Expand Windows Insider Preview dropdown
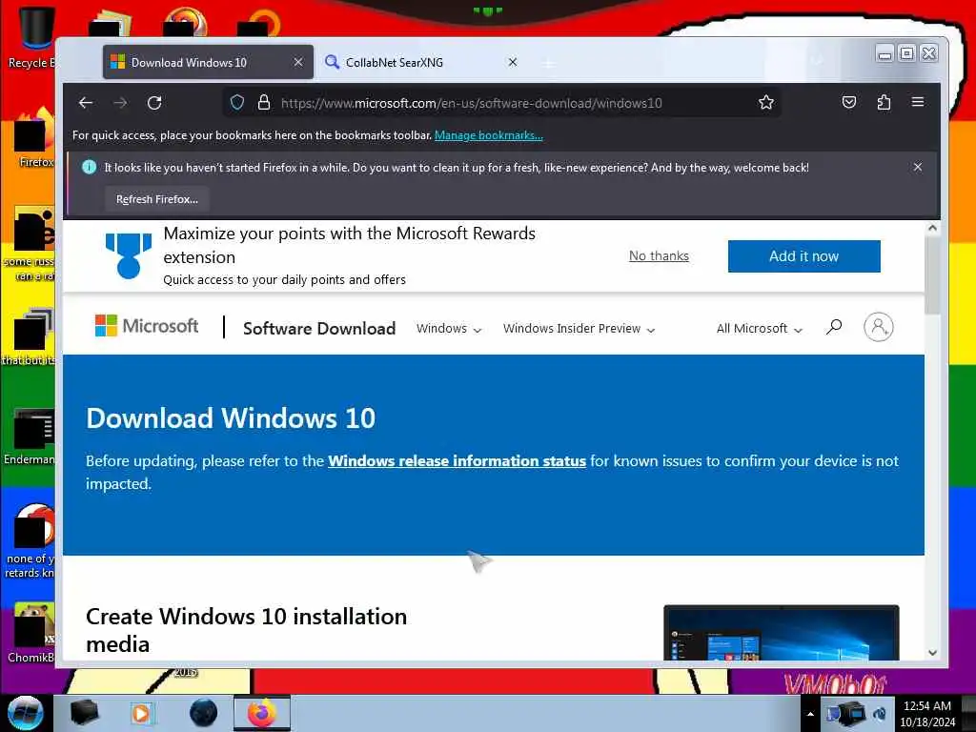The image size is (976, 732). (x=579, y=329)
